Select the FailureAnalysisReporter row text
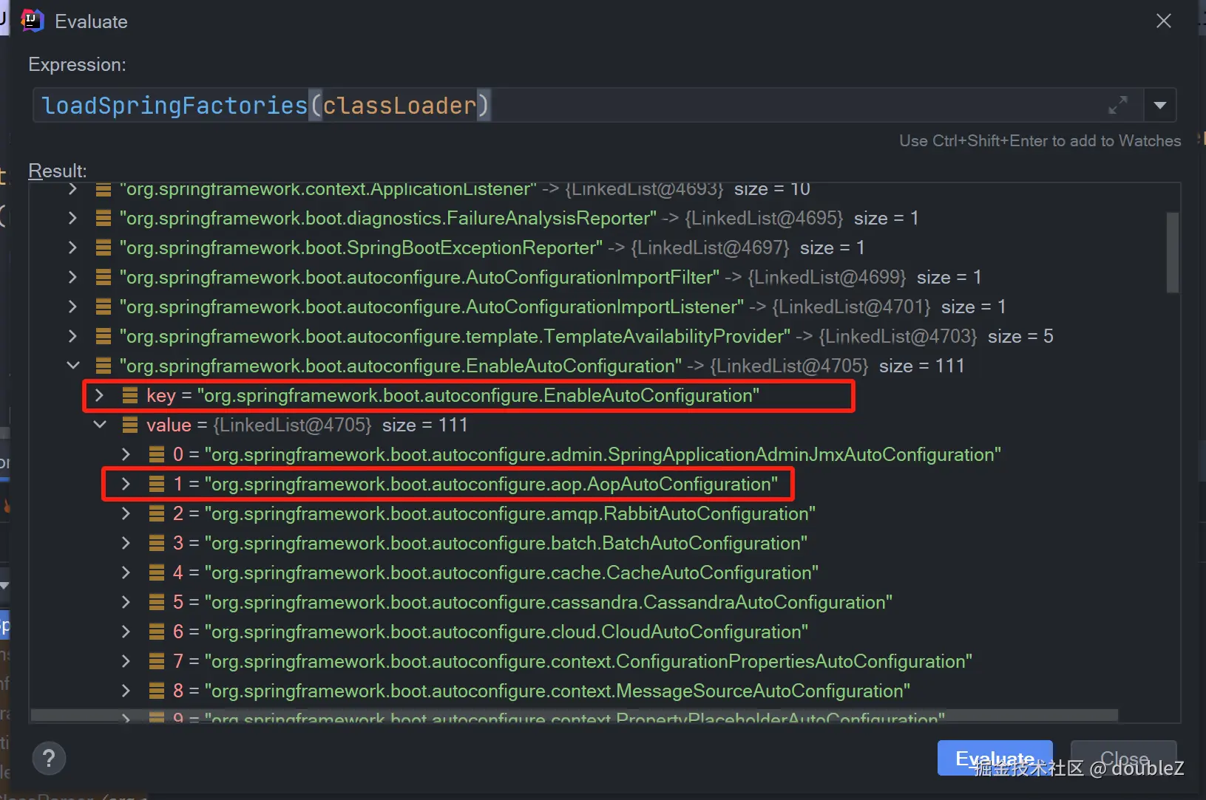The width and height of the screenshot is (1206, 800). point(519,218)
